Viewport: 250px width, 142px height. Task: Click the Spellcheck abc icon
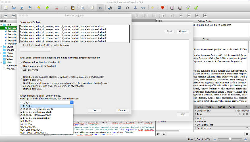pos(188,8)
